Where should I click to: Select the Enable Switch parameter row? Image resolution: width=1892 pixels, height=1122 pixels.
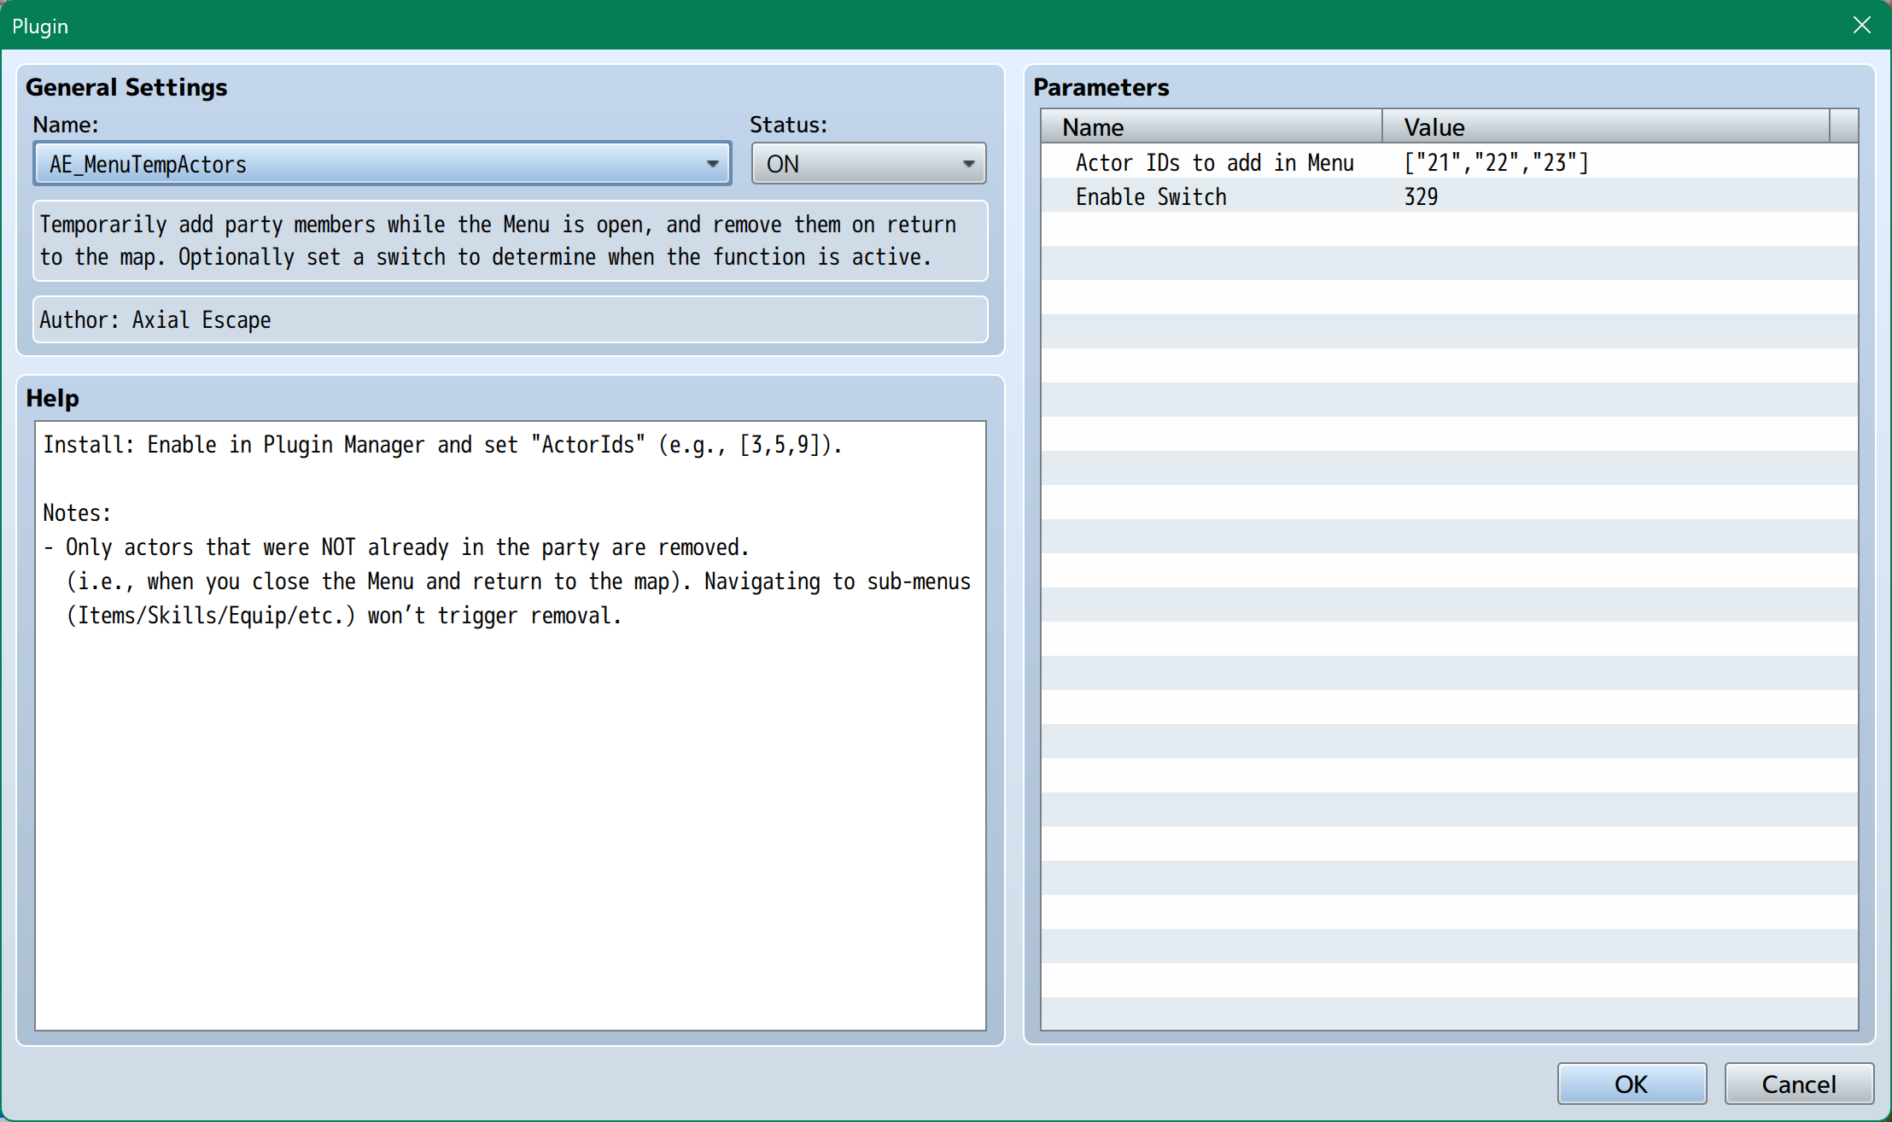(x=1150, y=196)
